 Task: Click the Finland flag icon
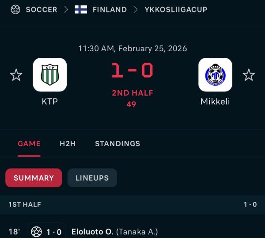[81, 9]
